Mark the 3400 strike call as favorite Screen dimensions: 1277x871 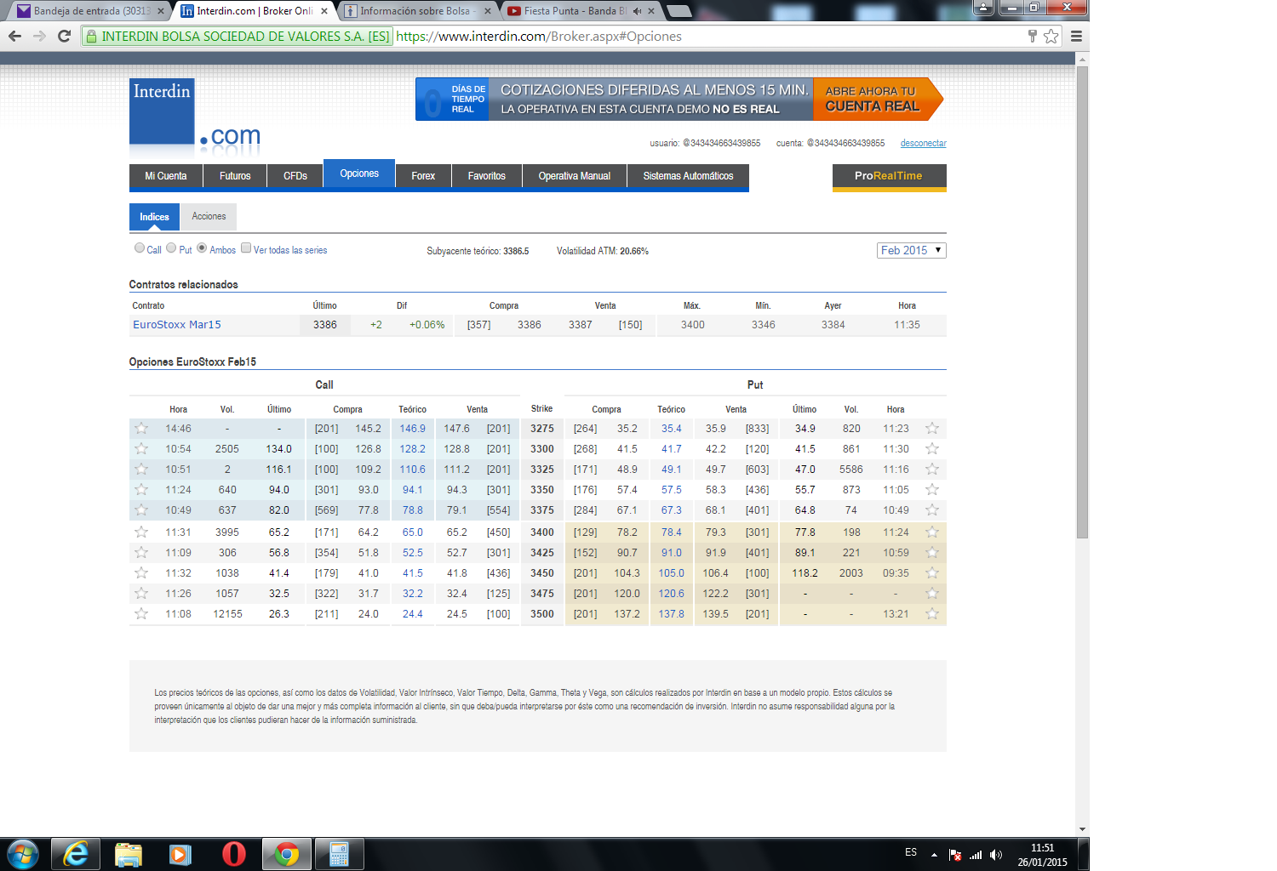click(x=141, y=532)
